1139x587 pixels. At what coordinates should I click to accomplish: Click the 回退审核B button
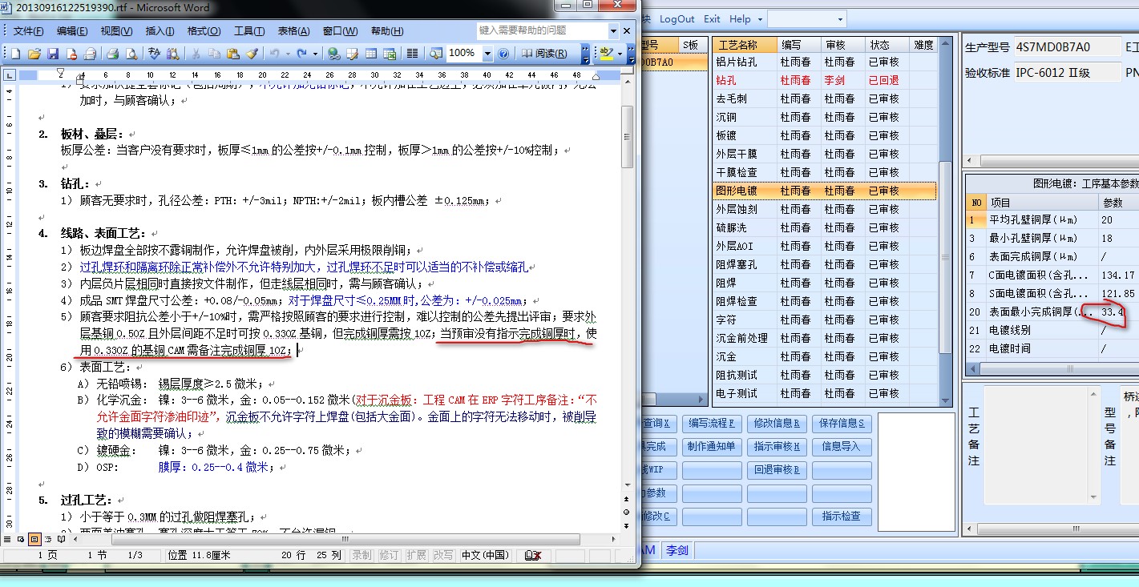click(777, 469)
